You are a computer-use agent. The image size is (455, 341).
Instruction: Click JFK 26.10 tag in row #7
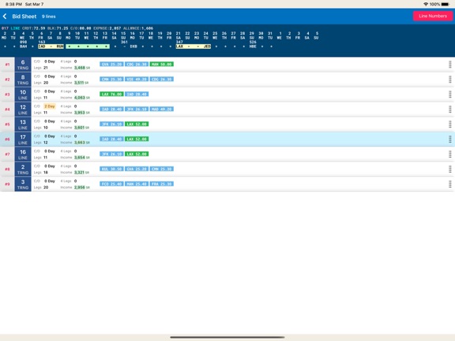[x=111, y=154]
